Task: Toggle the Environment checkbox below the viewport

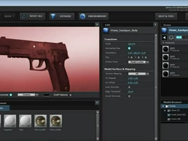Action: (11, 95)
